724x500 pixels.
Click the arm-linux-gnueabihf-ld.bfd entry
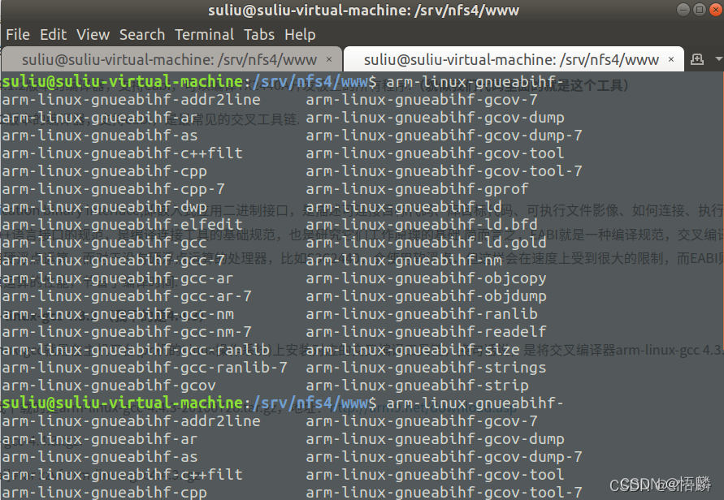422,225
